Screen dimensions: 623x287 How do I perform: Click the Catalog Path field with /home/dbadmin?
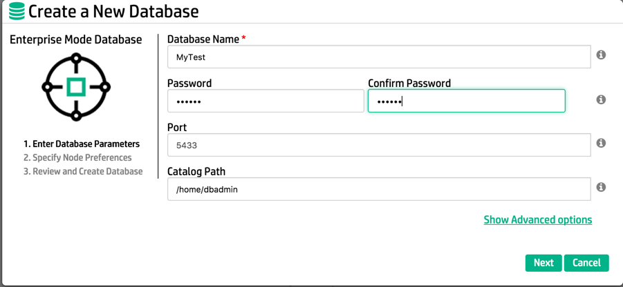tap(378, 189)
